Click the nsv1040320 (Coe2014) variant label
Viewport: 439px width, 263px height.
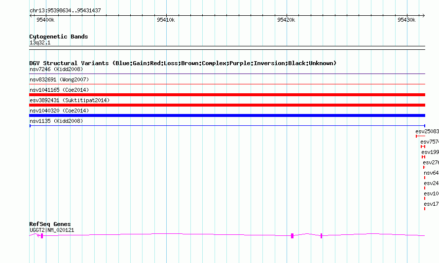(x=59, y=111)
